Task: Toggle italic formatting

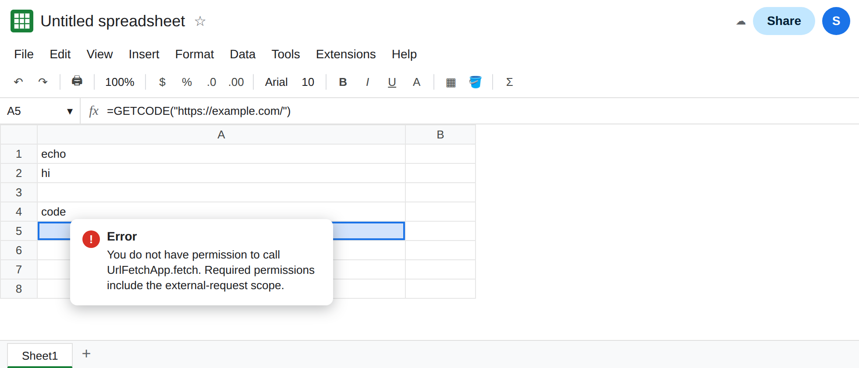Action: 367,82
